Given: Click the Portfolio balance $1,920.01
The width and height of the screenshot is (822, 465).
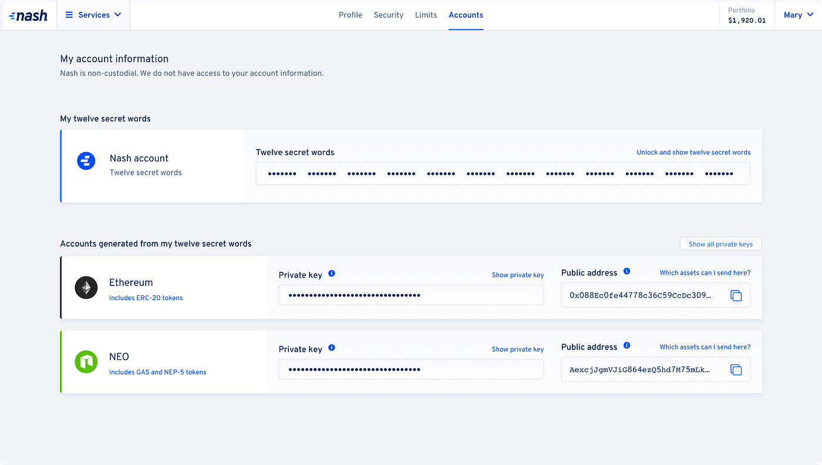Looking at the screenshot, I should pos(747,20).
